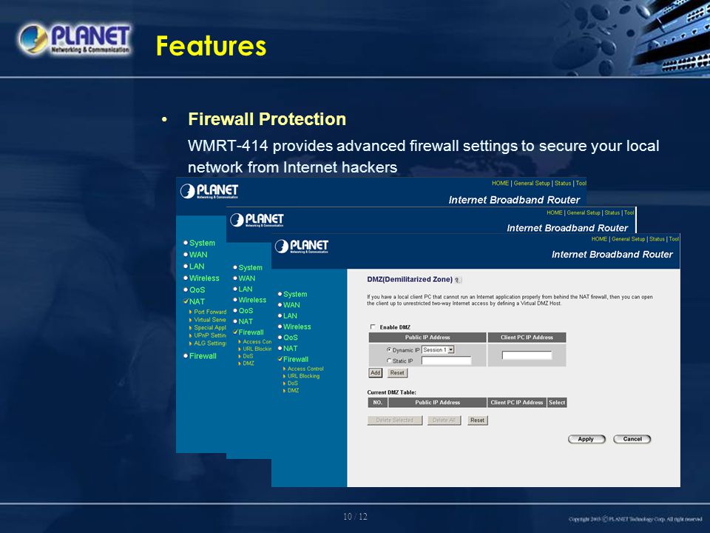
Task: Select LAN in back window sidebar
Action: pyautogui.click(x=197, y=266)
